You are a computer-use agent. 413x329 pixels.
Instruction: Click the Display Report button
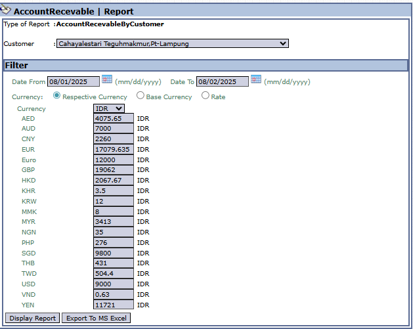32,318
